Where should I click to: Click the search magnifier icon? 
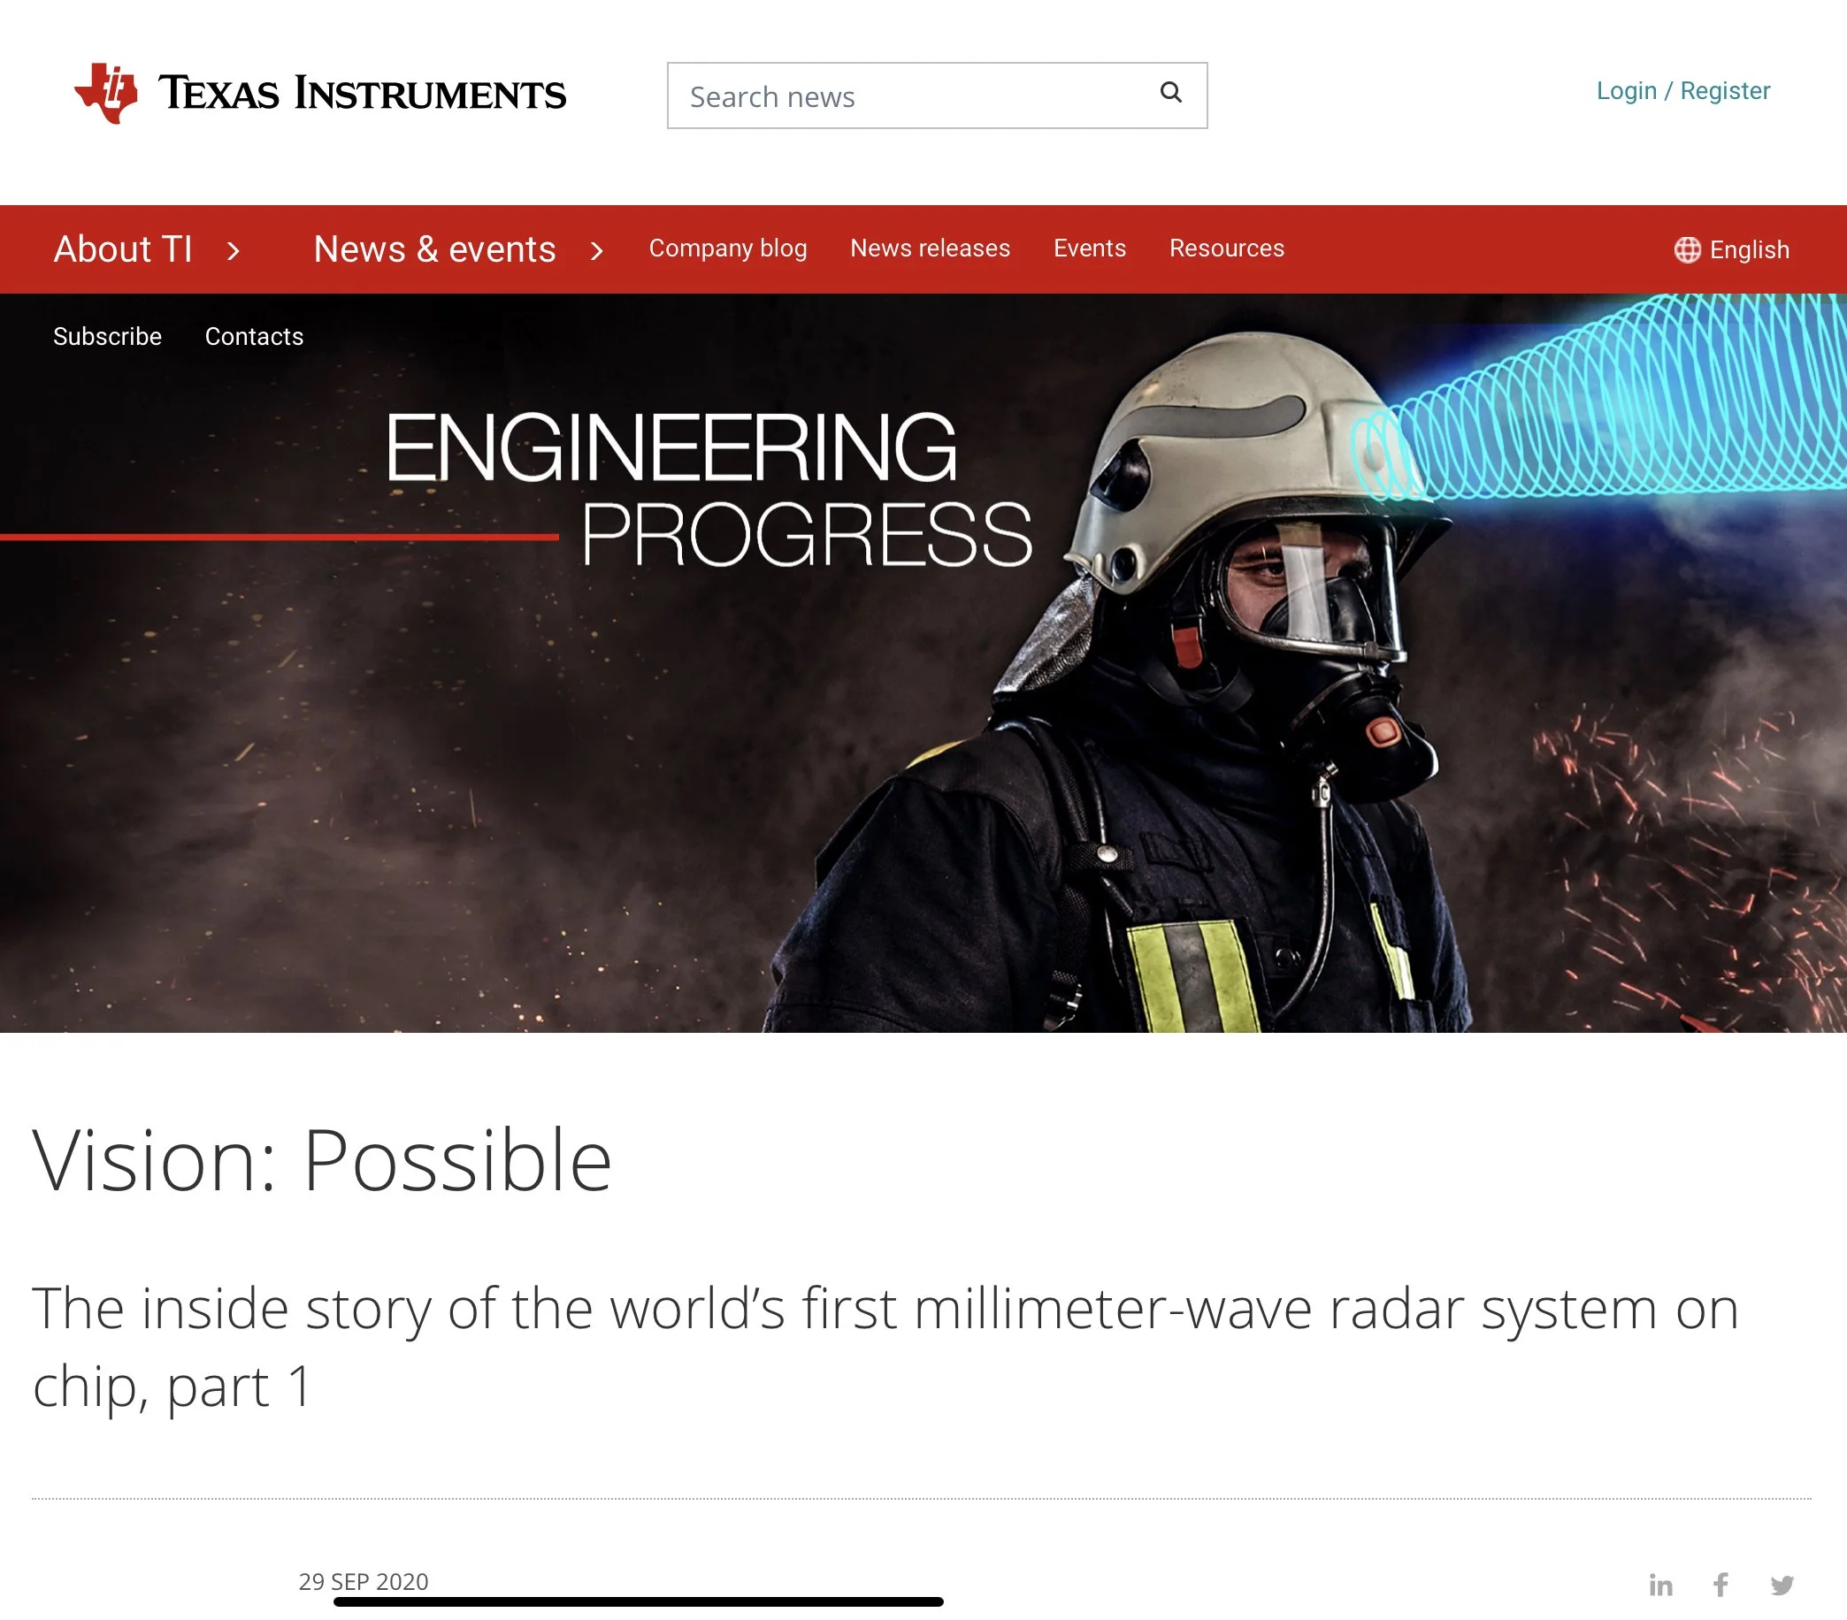click(x=1170, y=92)
